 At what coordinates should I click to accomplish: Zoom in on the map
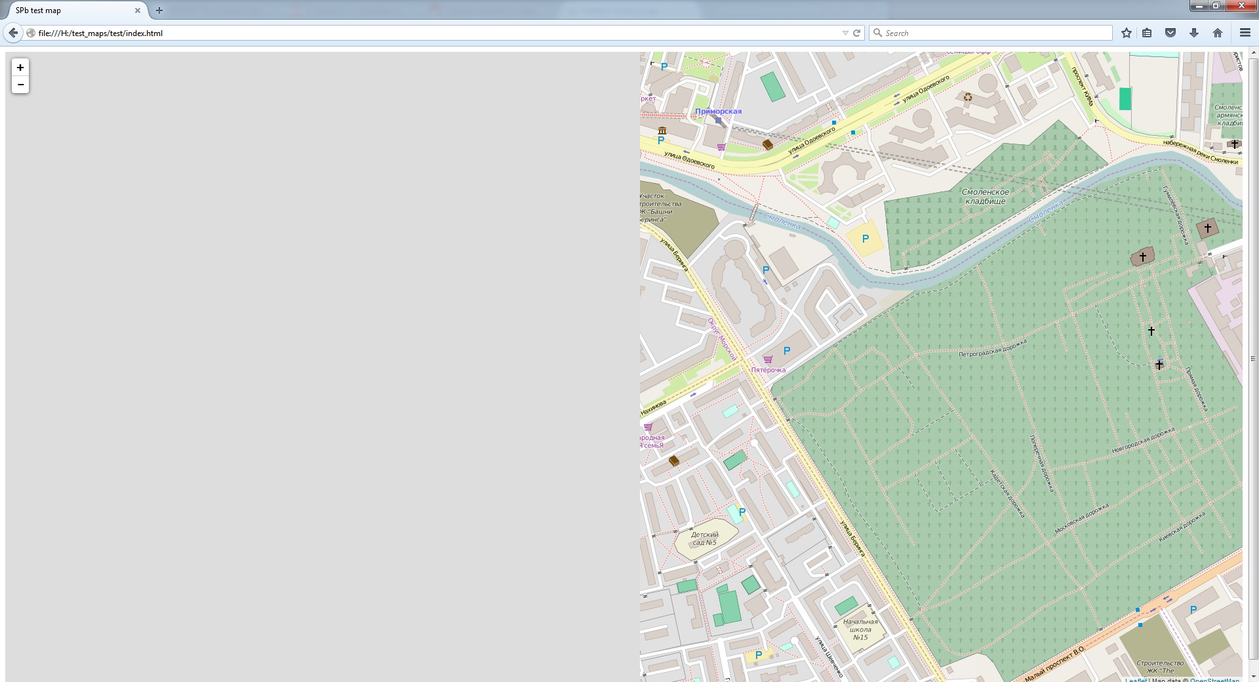click(20, 68)
